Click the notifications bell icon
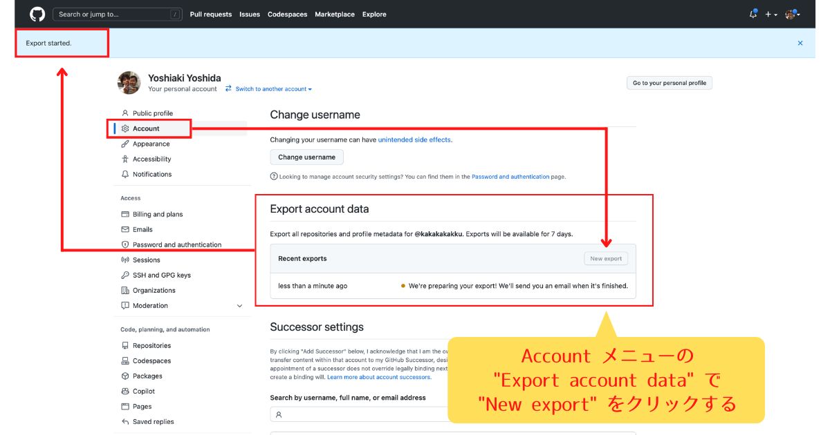Screen dimensions: 830x435 tap(753, 14)
